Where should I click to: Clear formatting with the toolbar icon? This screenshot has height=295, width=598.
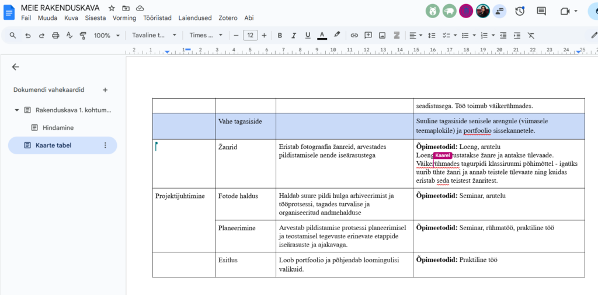(531, 36)
